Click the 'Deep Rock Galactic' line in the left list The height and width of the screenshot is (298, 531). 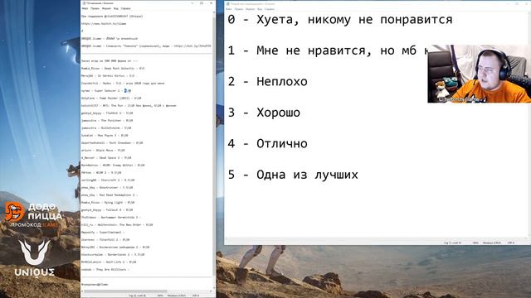(x=113, y=68)
